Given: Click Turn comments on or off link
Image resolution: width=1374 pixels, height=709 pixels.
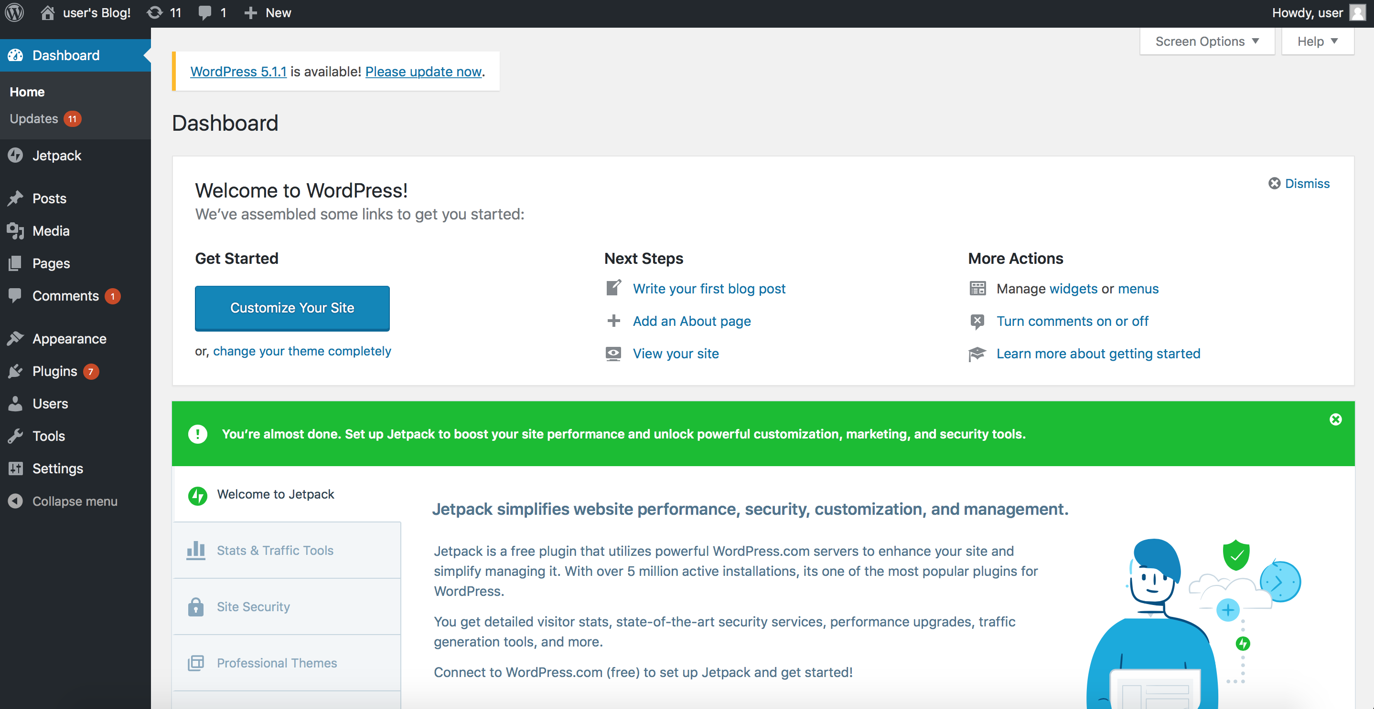Looking at the screenshot, I should pos(1072,321).
